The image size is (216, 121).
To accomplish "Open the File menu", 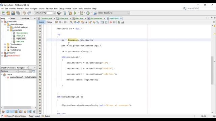I will (2, 8).
